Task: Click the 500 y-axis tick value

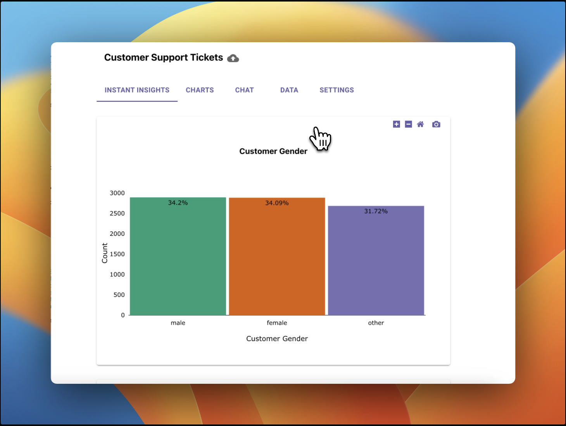Action: click(x=119, y=295)
